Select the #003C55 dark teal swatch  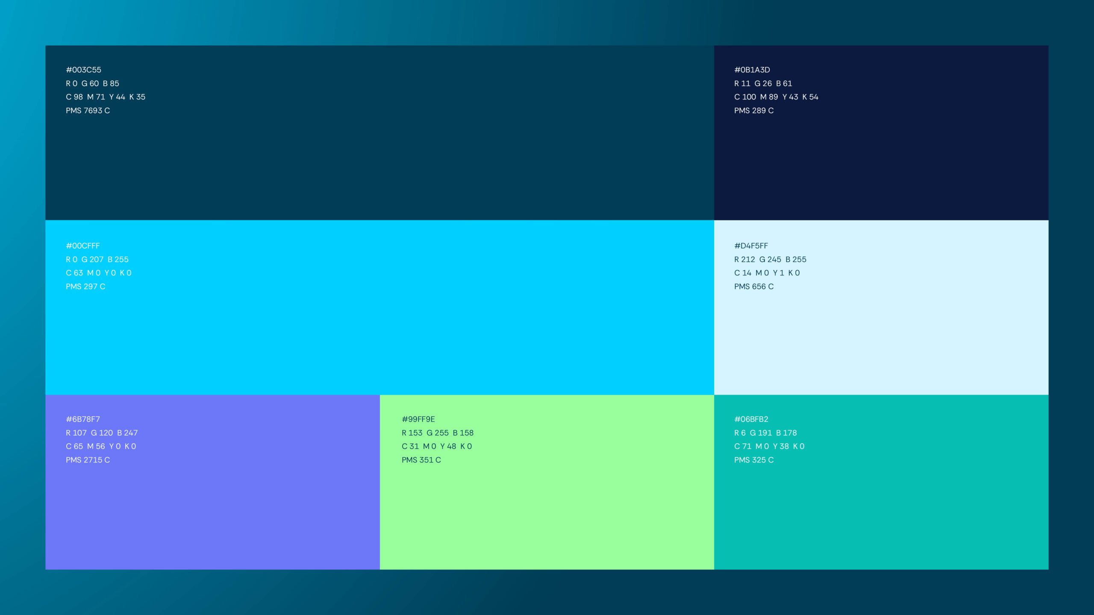379,133
